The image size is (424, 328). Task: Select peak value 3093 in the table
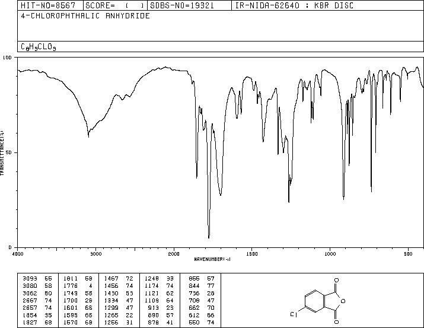[30, 279]
